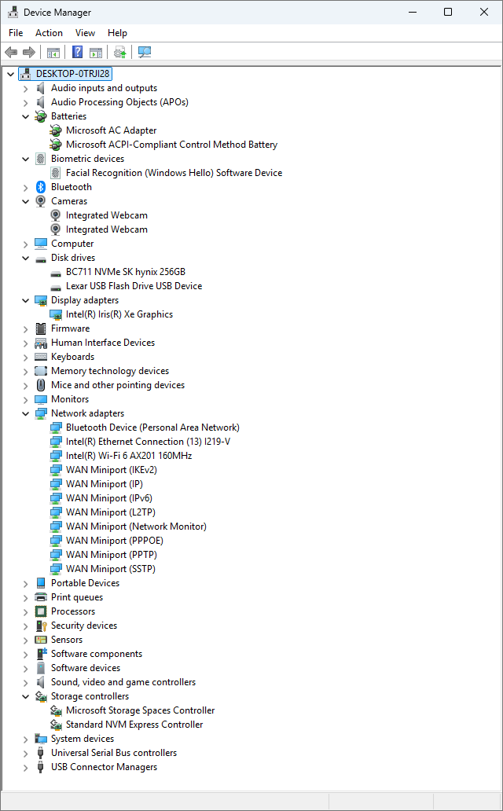Click the Firmware category icon
Image resolution: width=503 pixels, height=811 pixels.
[x=41, y=328]
